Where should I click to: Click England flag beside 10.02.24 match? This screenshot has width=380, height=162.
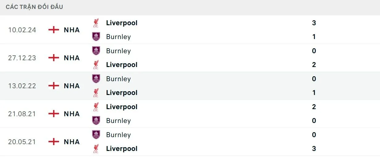tap(54, 30)
